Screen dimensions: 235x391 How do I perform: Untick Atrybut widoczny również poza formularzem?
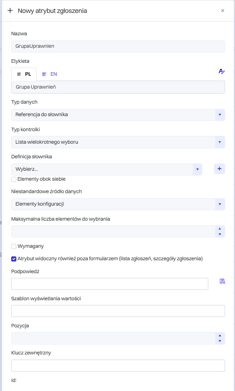[14, 259]
